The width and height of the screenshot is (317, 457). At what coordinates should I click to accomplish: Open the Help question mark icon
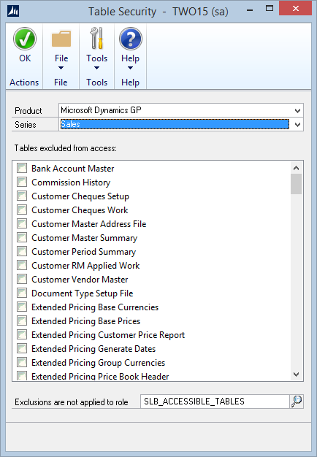[x=130, y=39]
